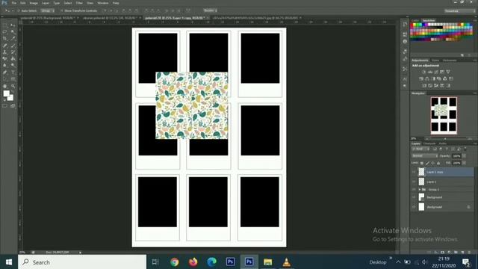Select the Lasso tool
Image resolution: width=478 pixels, height=269 pixels.
[x=5, y=31]
